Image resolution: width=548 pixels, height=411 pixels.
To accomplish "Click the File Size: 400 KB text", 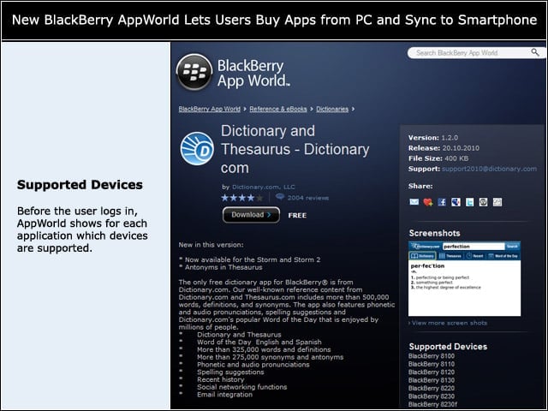I will coord(438,158).
